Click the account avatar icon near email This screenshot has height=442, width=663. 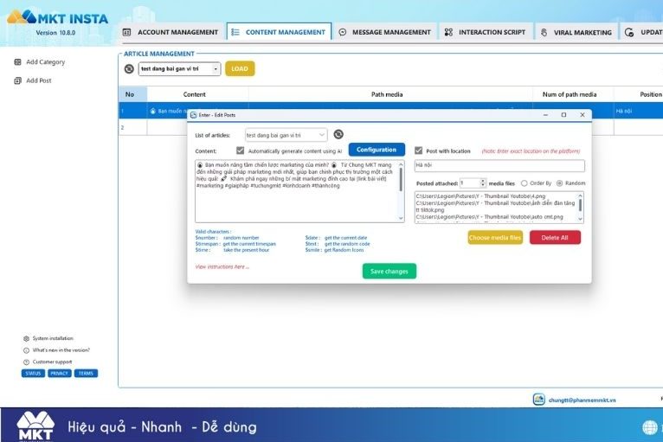pyautogui.click(x=538, y=399)
